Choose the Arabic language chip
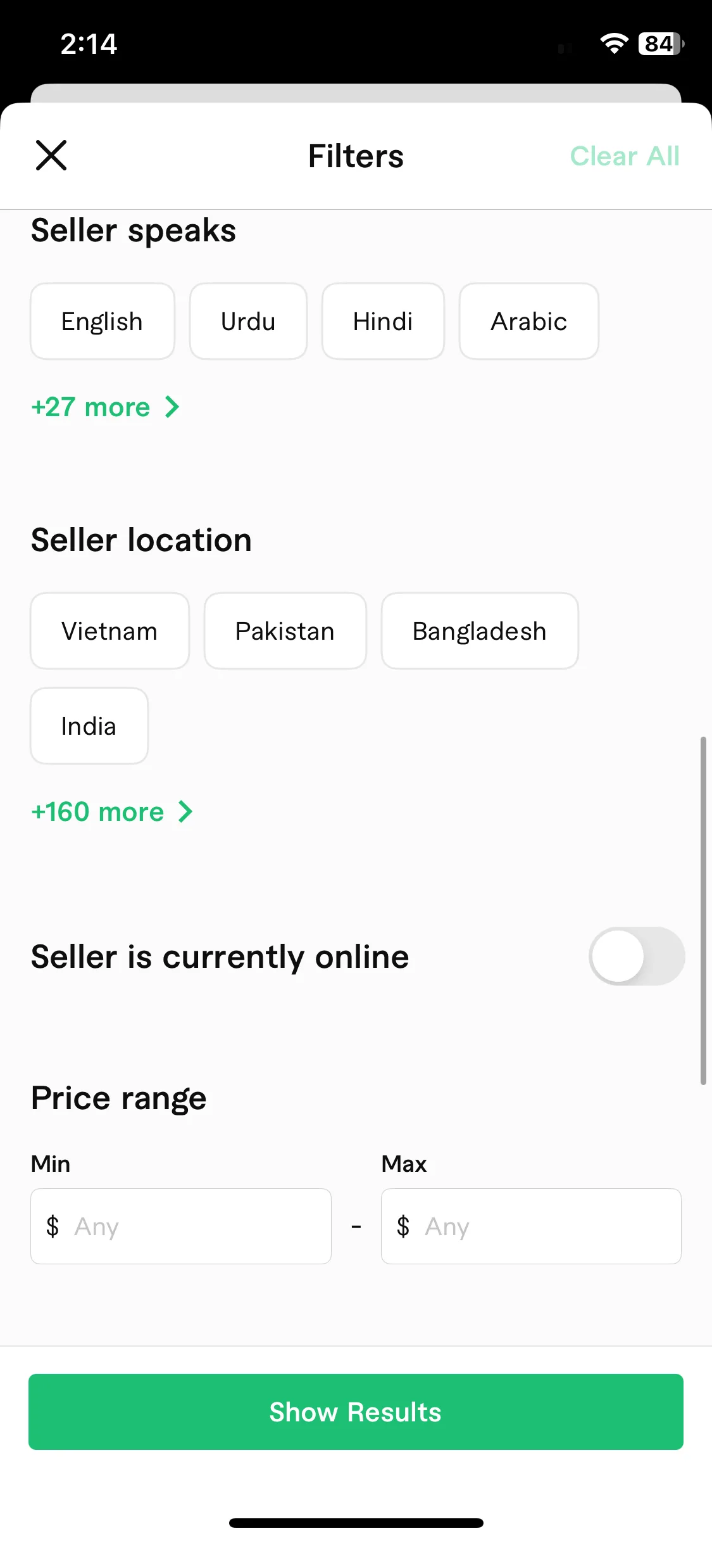Screen dimensions: 712x1543 (x=529, y=321)
